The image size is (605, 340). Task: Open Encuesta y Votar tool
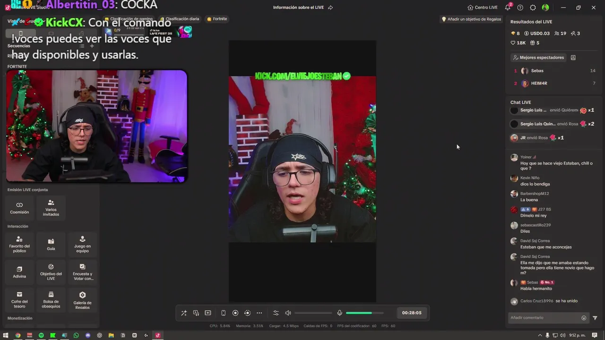(x=82, y=272)
